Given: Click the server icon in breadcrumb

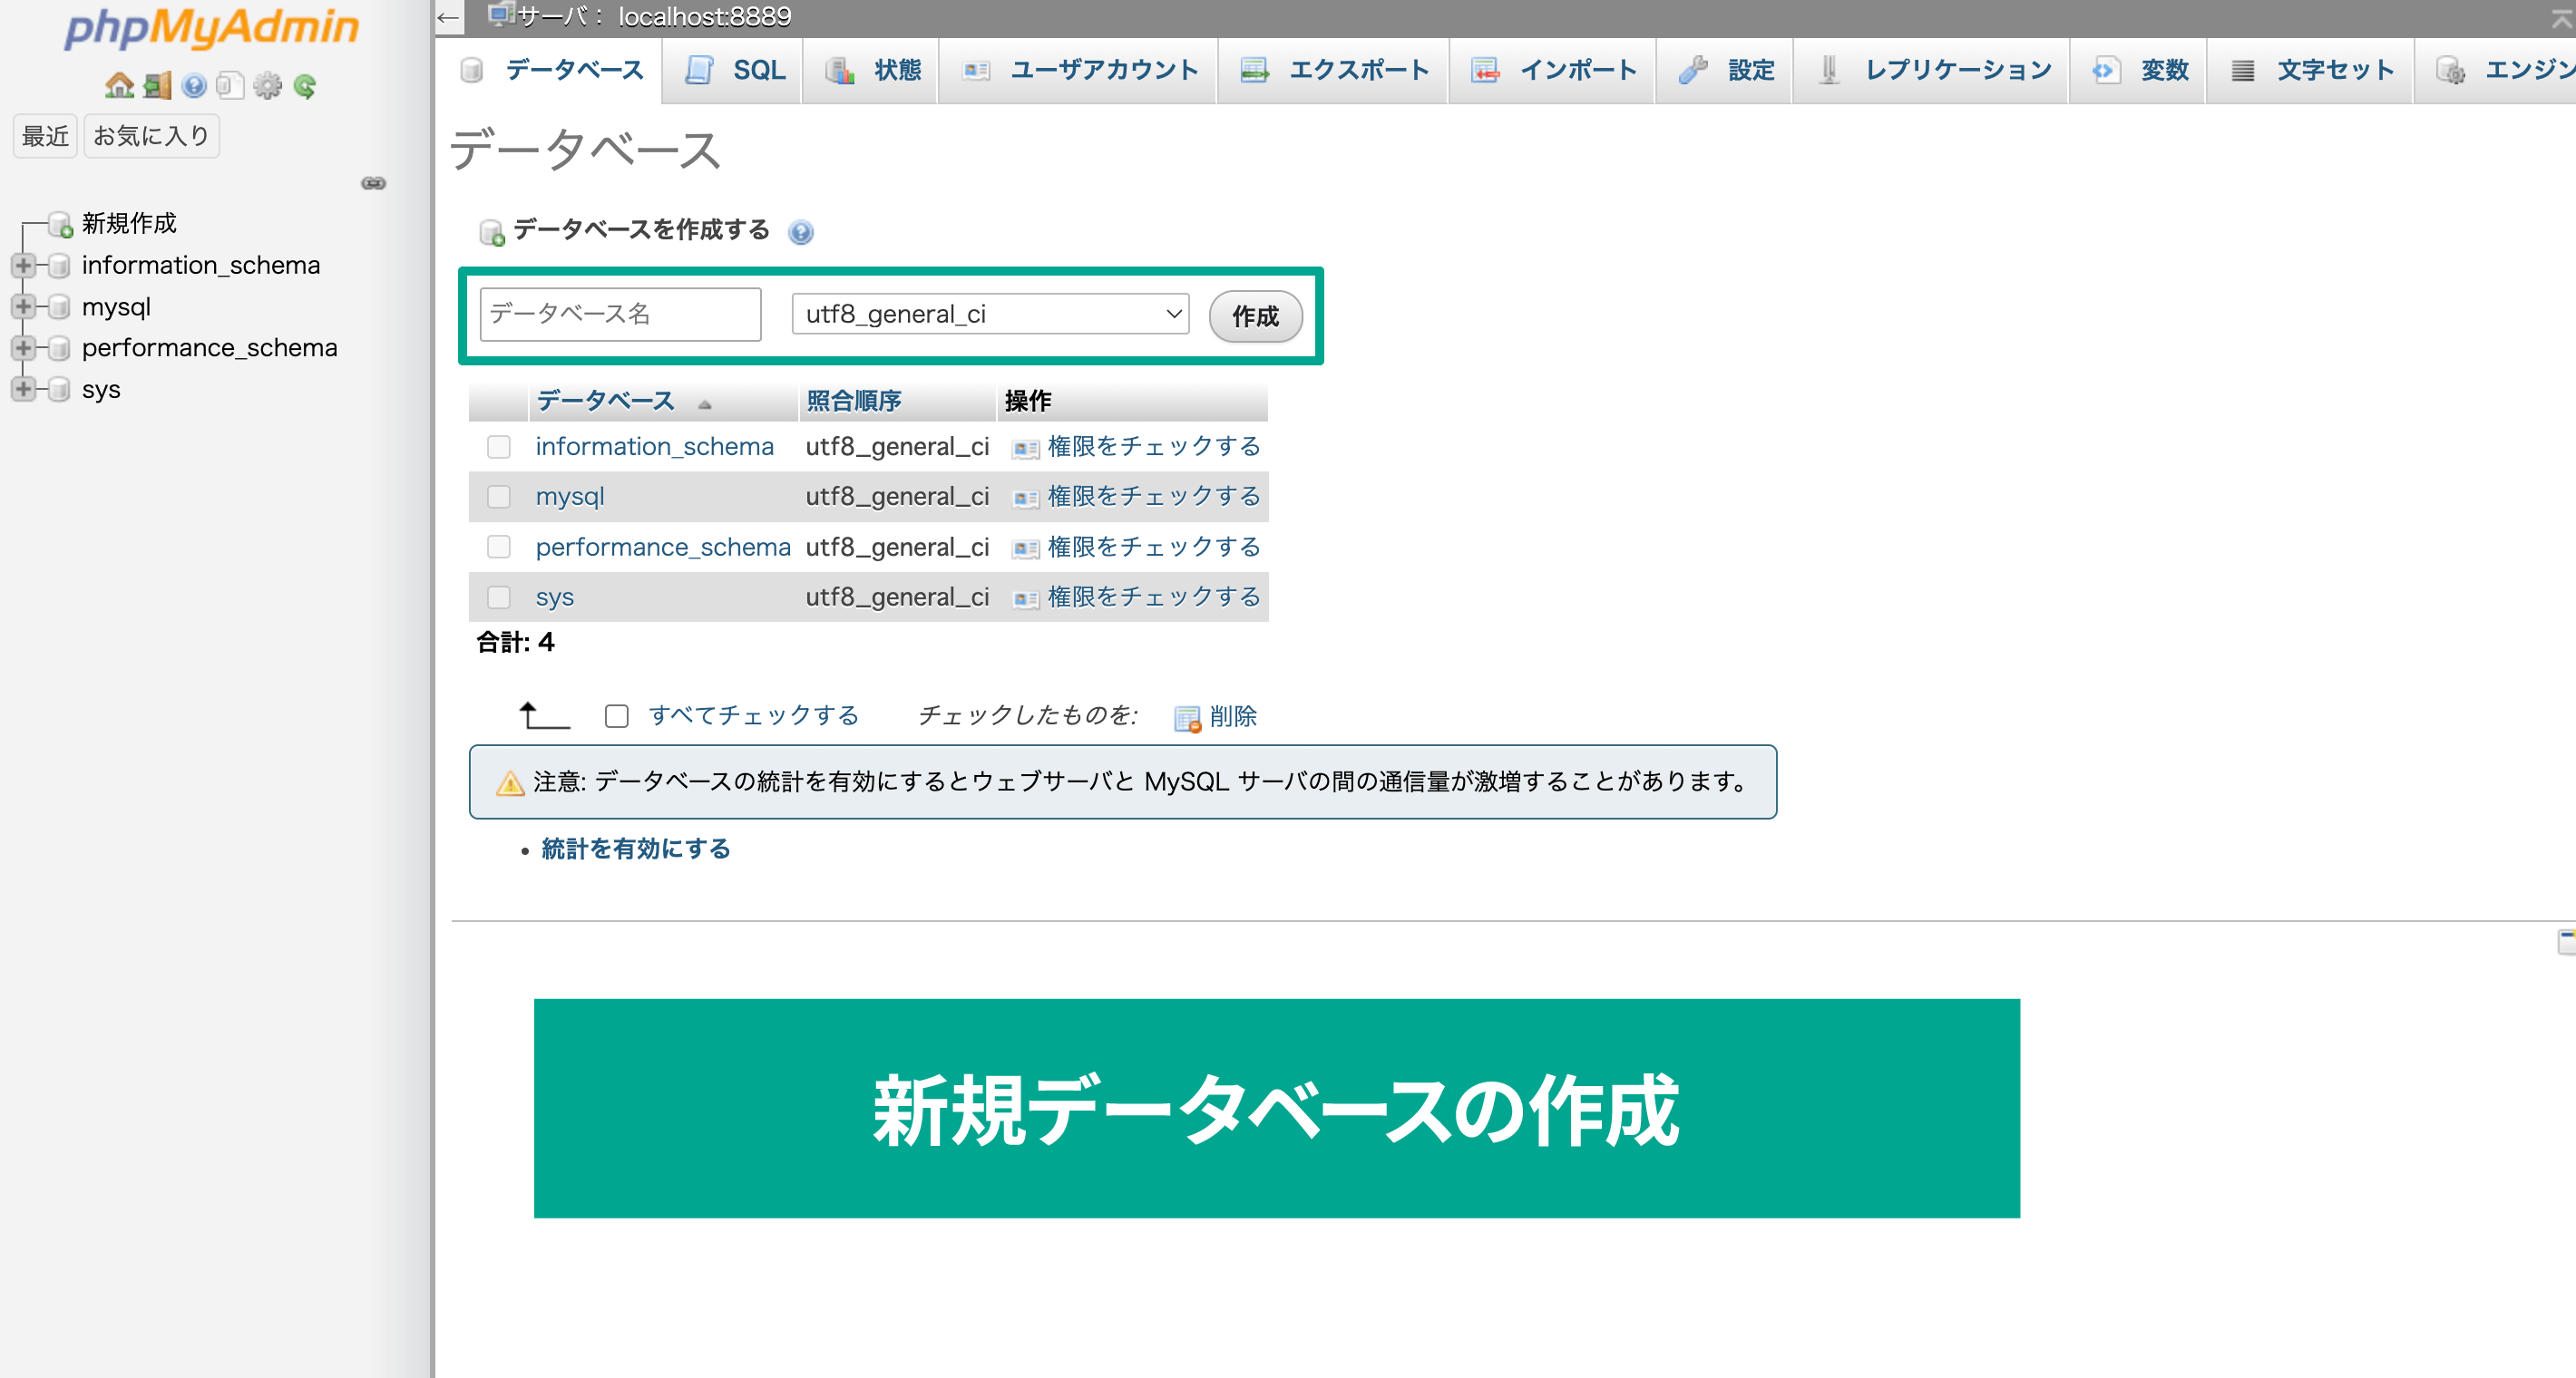Looking at the screenshot, I should 501,14.
